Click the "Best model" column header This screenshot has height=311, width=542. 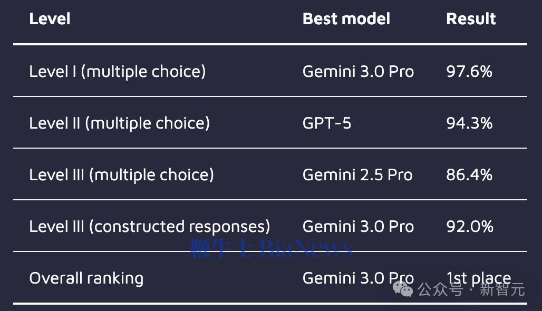point(346,19)
